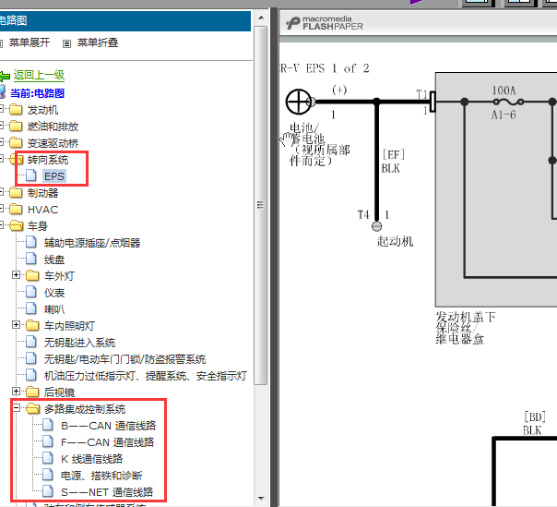Click the 发动机 folder icon

16,110
